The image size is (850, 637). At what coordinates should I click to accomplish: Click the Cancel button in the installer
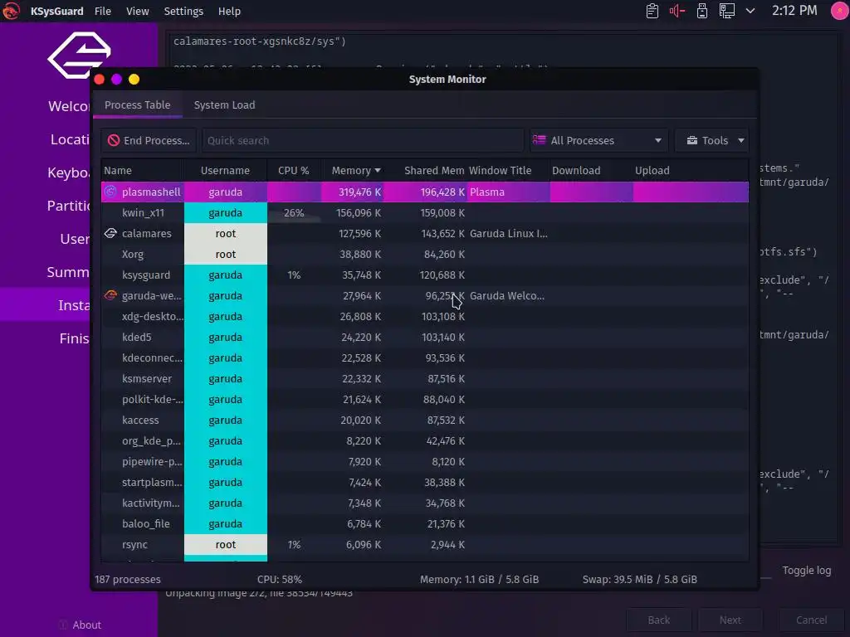point(811,620)
